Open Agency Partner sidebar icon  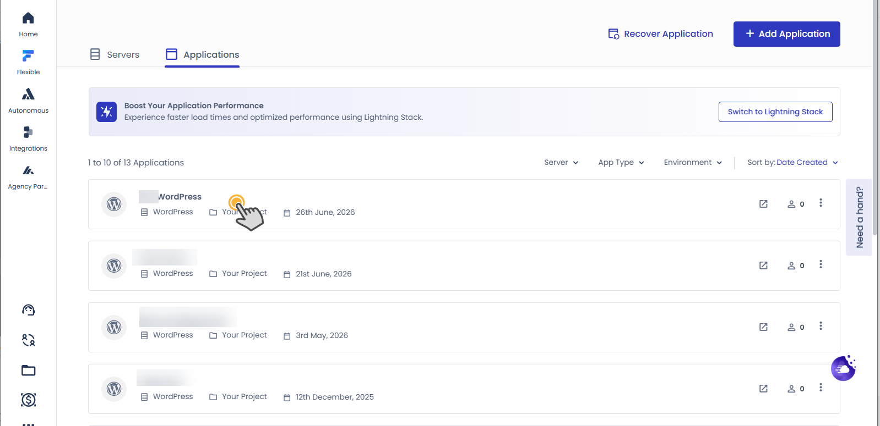(x=28, y=170)
